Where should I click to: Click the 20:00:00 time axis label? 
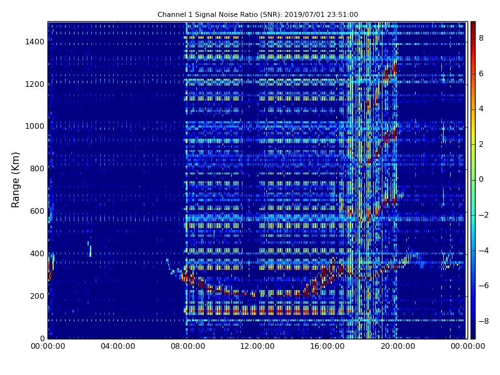(398, 346)
